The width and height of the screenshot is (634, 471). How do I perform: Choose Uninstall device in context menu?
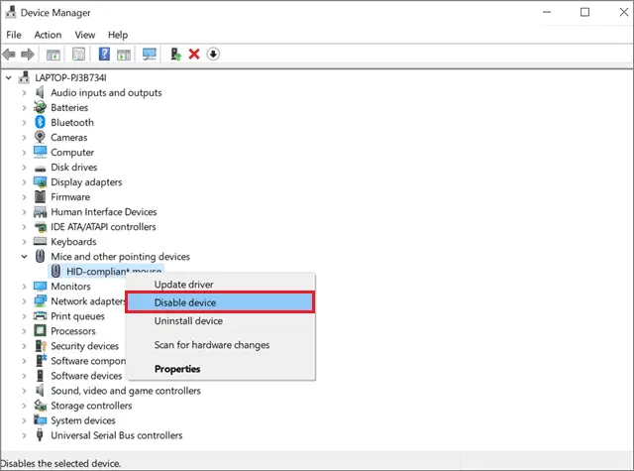coord(220,321)
